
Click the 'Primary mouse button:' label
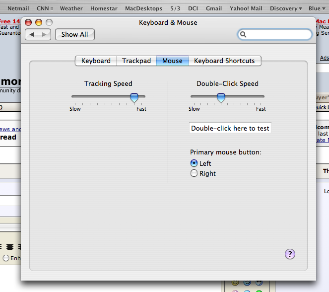(x=226, y=152)
